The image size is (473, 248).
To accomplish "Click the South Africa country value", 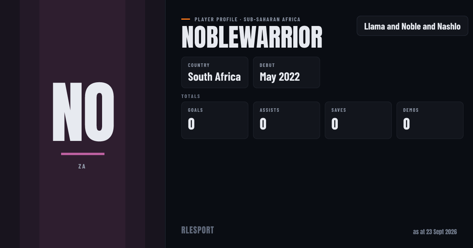I will click(x=214, y=77).
